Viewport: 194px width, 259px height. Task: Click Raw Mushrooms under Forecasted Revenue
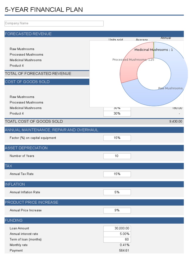coord(22,49)
